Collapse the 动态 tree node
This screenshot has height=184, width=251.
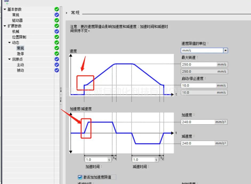pos(10,43)
